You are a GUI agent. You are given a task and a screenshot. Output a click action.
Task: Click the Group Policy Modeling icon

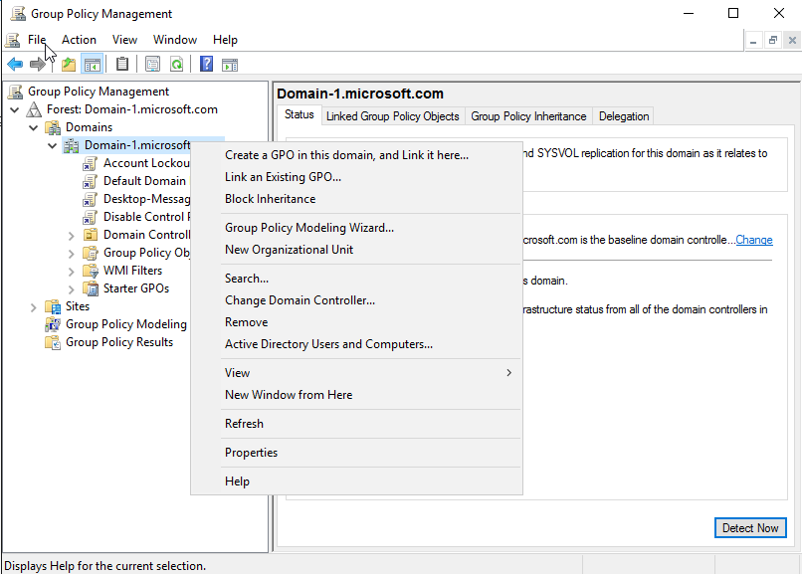(x=52, y=324)
